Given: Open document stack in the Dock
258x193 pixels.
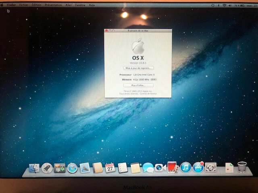Looking at the screenshot, I should 229,168.
